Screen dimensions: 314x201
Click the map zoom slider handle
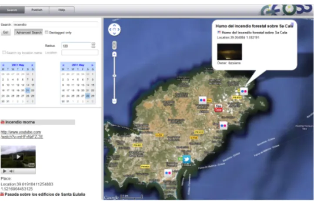coord(114,76)
